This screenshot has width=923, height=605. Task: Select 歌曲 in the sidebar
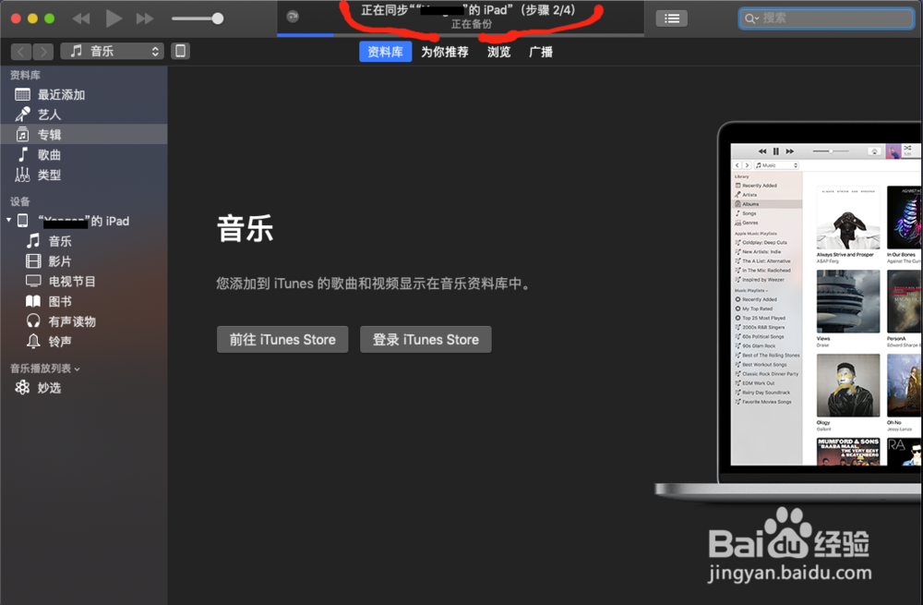84,155
